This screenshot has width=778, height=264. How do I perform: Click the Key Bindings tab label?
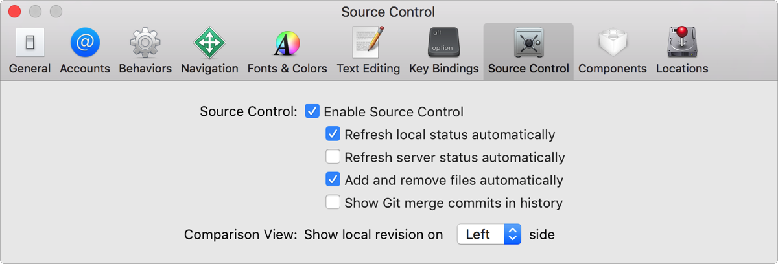pyautogui.click(x=444, y=69)
